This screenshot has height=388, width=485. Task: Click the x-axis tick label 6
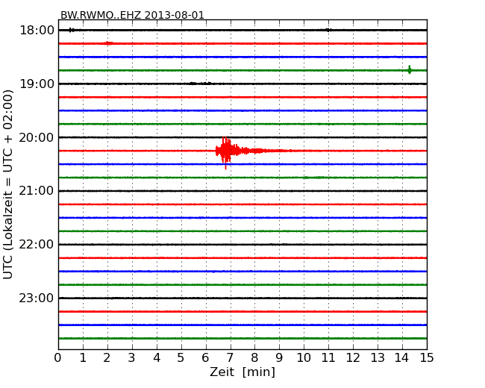coord(205,358)
